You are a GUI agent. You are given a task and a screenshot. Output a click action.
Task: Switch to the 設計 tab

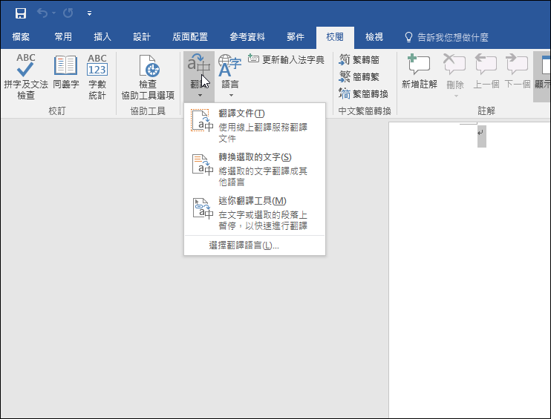point(142,37)
